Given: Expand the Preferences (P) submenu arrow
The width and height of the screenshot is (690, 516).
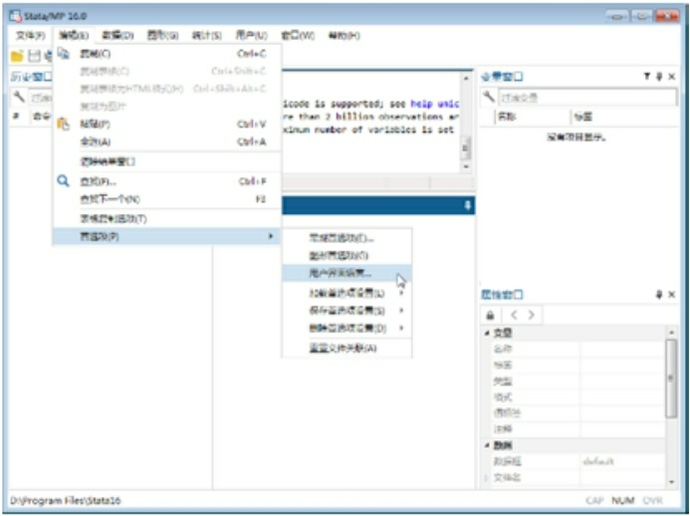Looking at the screenshot, I should coord(271,236).
